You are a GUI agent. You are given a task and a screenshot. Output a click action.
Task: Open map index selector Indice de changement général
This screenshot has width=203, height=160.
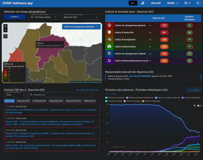pyautogui.click(x=81, y=27)
